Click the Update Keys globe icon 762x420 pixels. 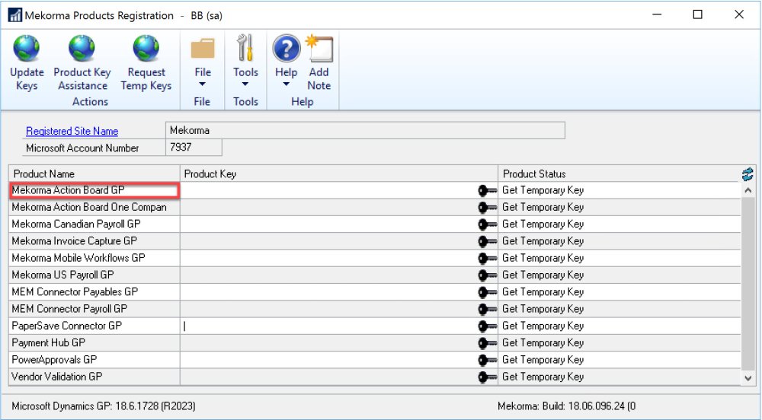coord(26,48)
